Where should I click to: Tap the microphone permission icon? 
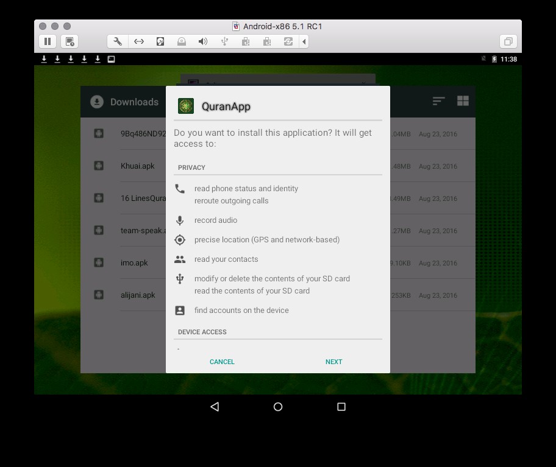tap(180, 220)
